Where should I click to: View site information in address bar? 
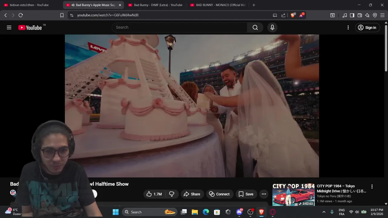[72, 15]
